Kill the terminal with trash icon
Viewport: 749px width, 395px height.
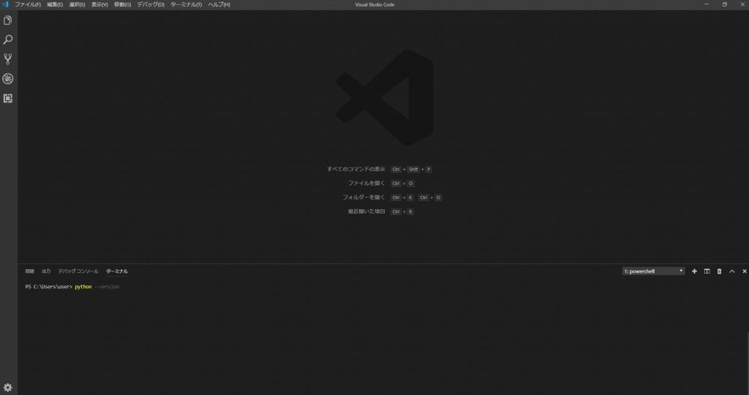pyautogui.click(x=720, y=271)
